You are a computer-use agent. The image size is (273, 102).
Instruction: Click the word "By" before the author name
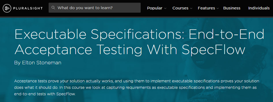(x=17, y=63)
